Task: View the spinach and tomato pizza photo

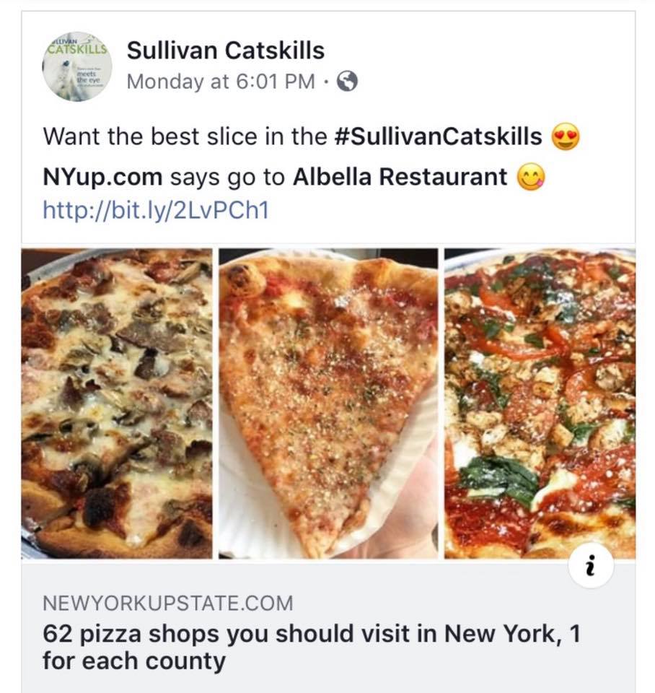Action: [540, 404]
